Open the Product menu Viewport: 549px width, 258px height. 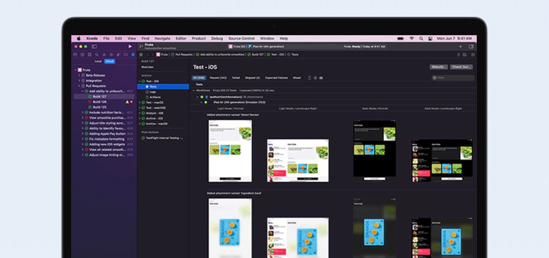[x=198, y=38]
